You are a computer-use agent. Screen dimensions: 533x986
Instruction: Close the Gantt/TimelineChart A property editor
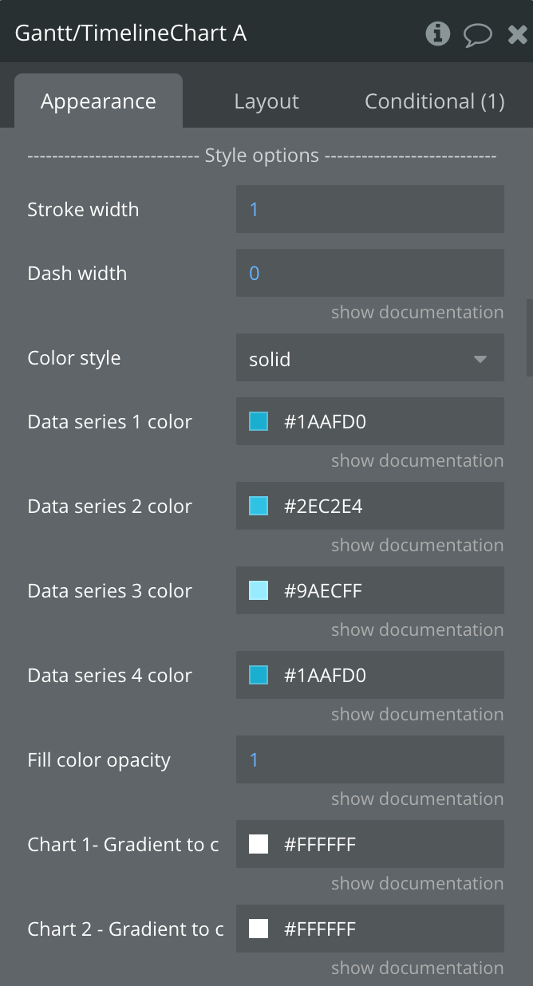(x=517, y=34)
